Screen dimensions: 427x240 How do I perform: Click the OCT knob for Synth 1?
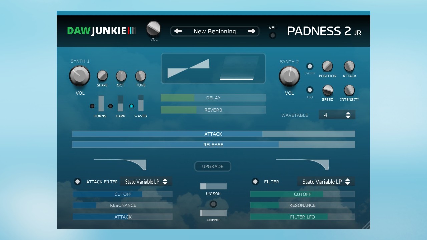point(121,76)
